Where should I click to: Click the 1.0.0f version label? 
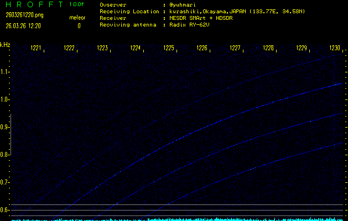click(77, 4)
